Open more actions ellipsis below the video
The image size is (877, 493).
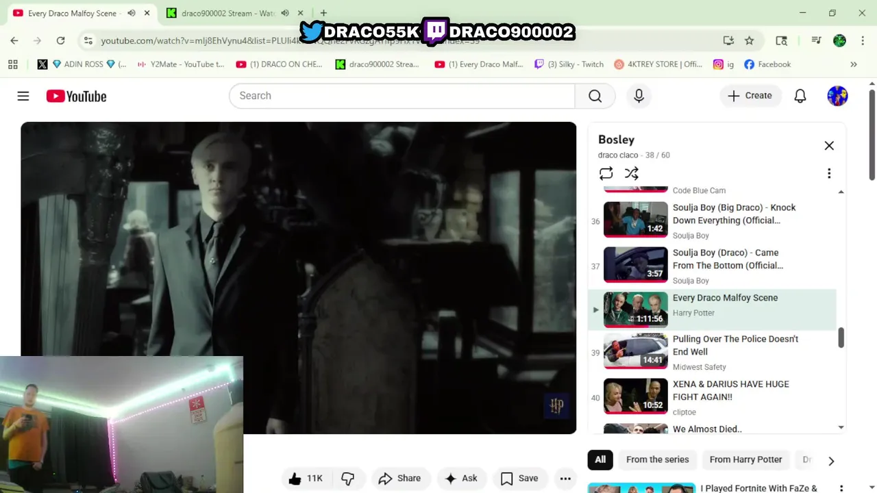point(565,479)
